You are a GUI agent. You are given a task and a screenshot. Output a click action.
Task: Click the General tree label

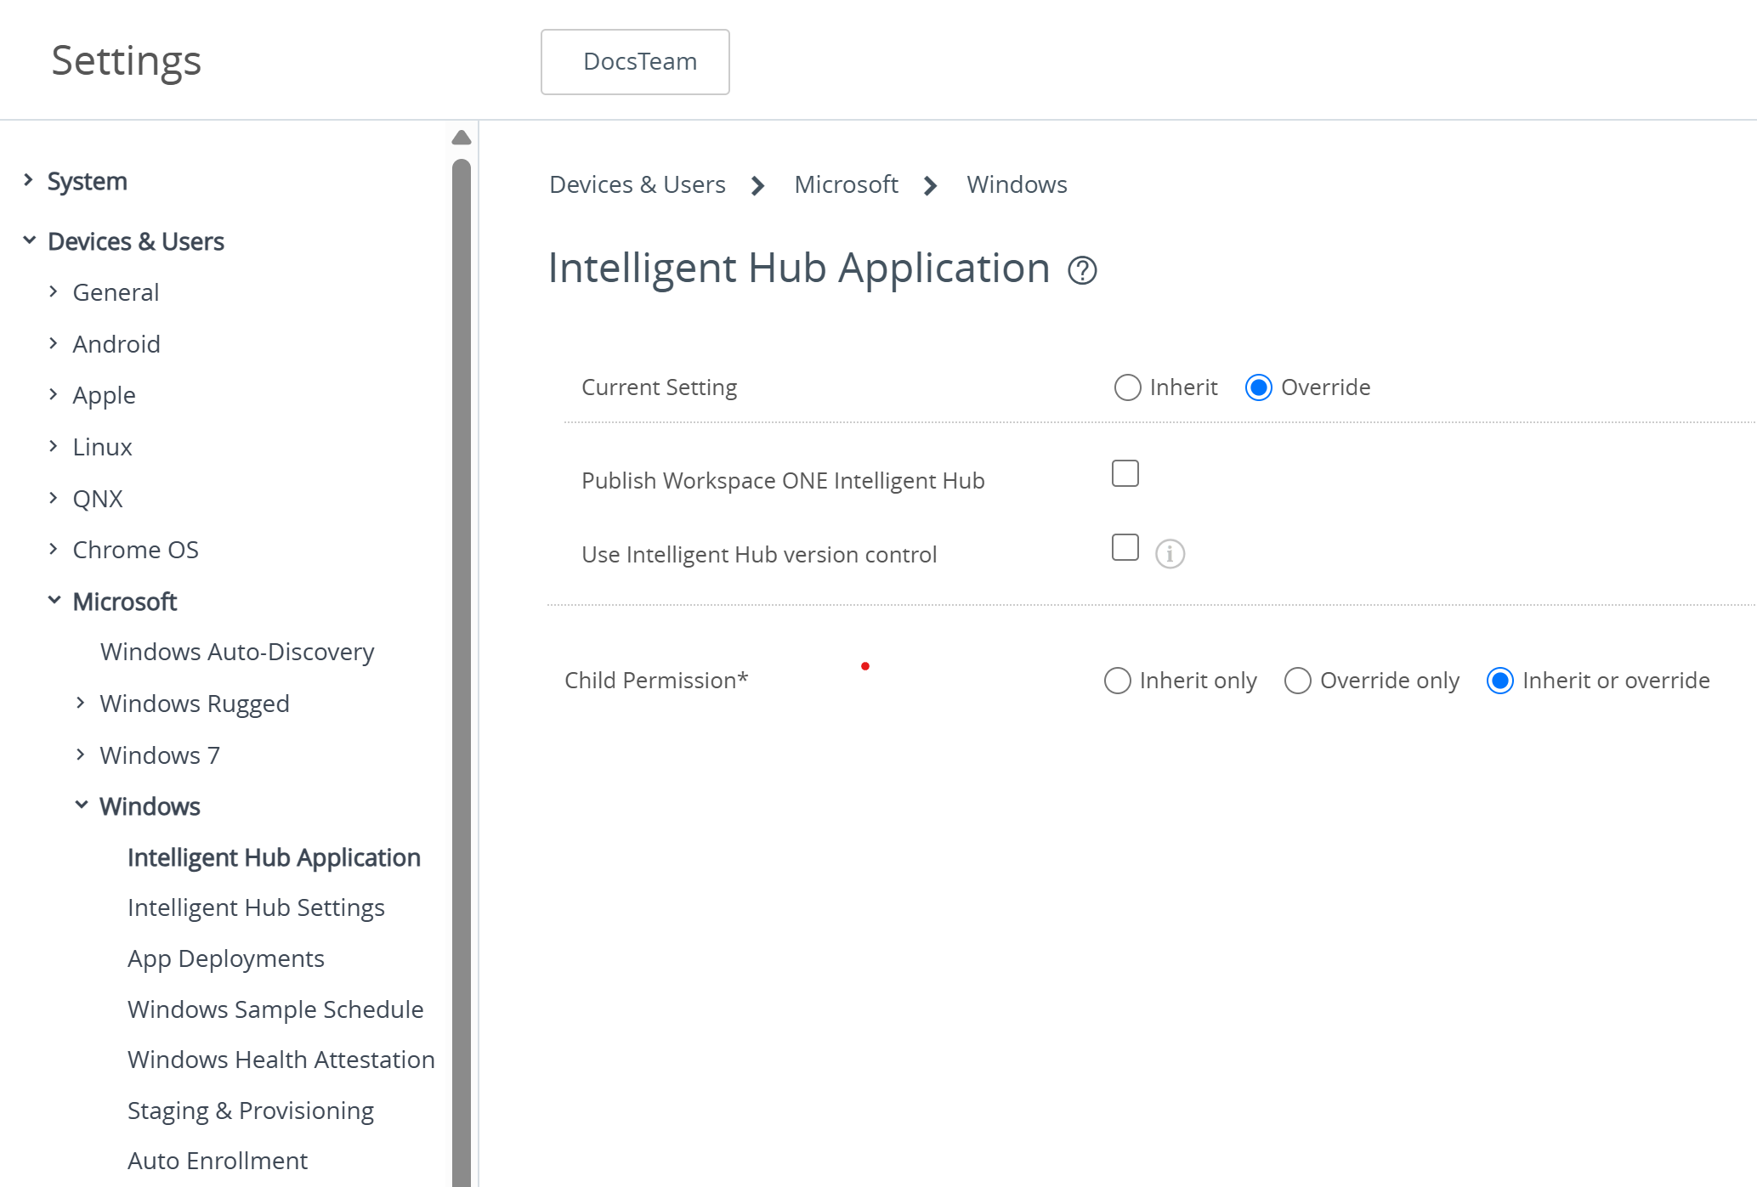pos(116,292)
